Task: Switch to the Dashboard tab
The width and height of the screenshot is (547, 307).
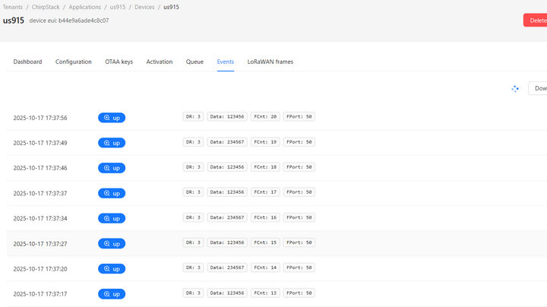Action: (x=27, y=62)
